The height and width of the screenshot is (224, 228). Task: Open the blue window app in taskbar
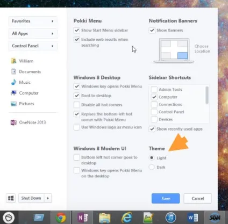point(39,218)
